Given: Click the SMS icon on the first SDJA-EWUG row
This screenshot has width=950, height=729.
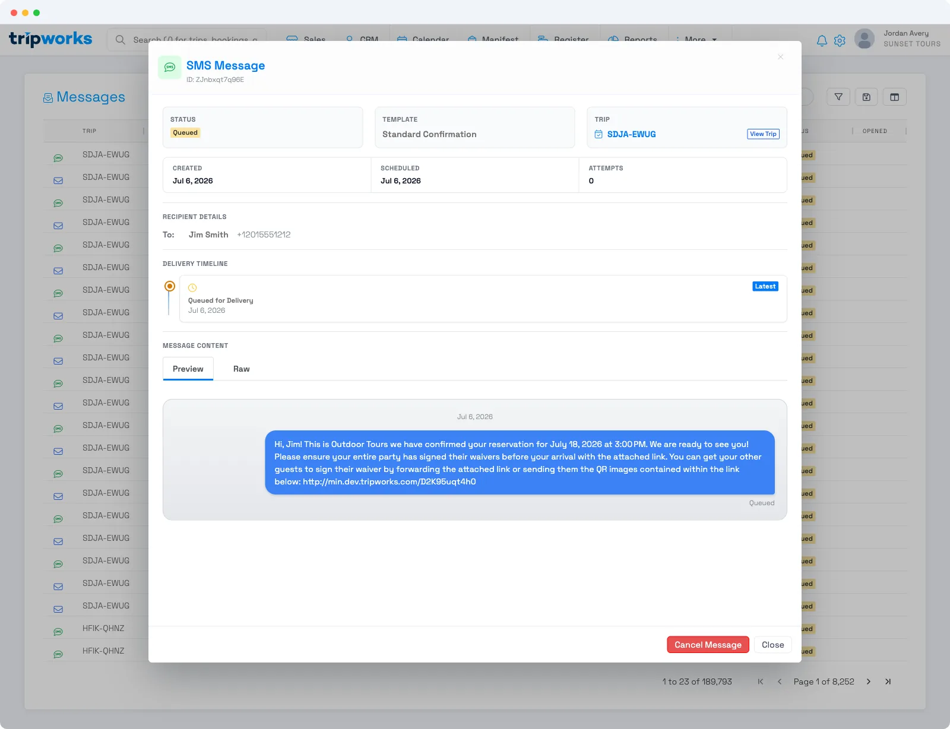Looking at the screenshot, I should (x=58, y=158).
